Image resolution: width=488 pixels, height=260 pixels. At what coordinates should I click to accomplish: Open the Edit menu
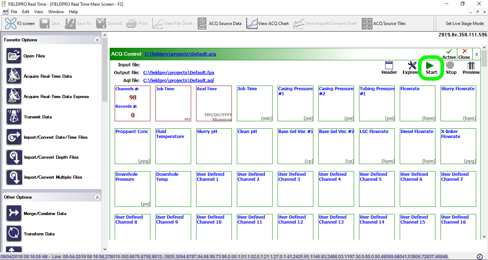26,12
